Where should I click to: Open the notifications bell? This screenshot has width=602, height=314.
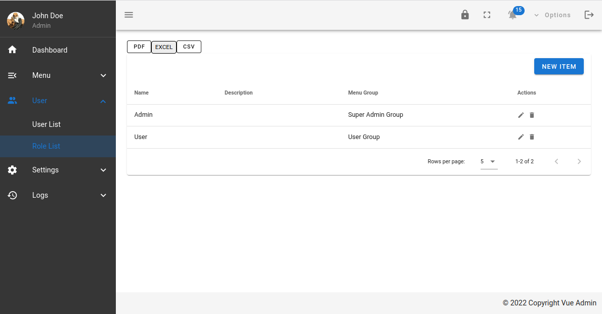(x=513, y=15)
